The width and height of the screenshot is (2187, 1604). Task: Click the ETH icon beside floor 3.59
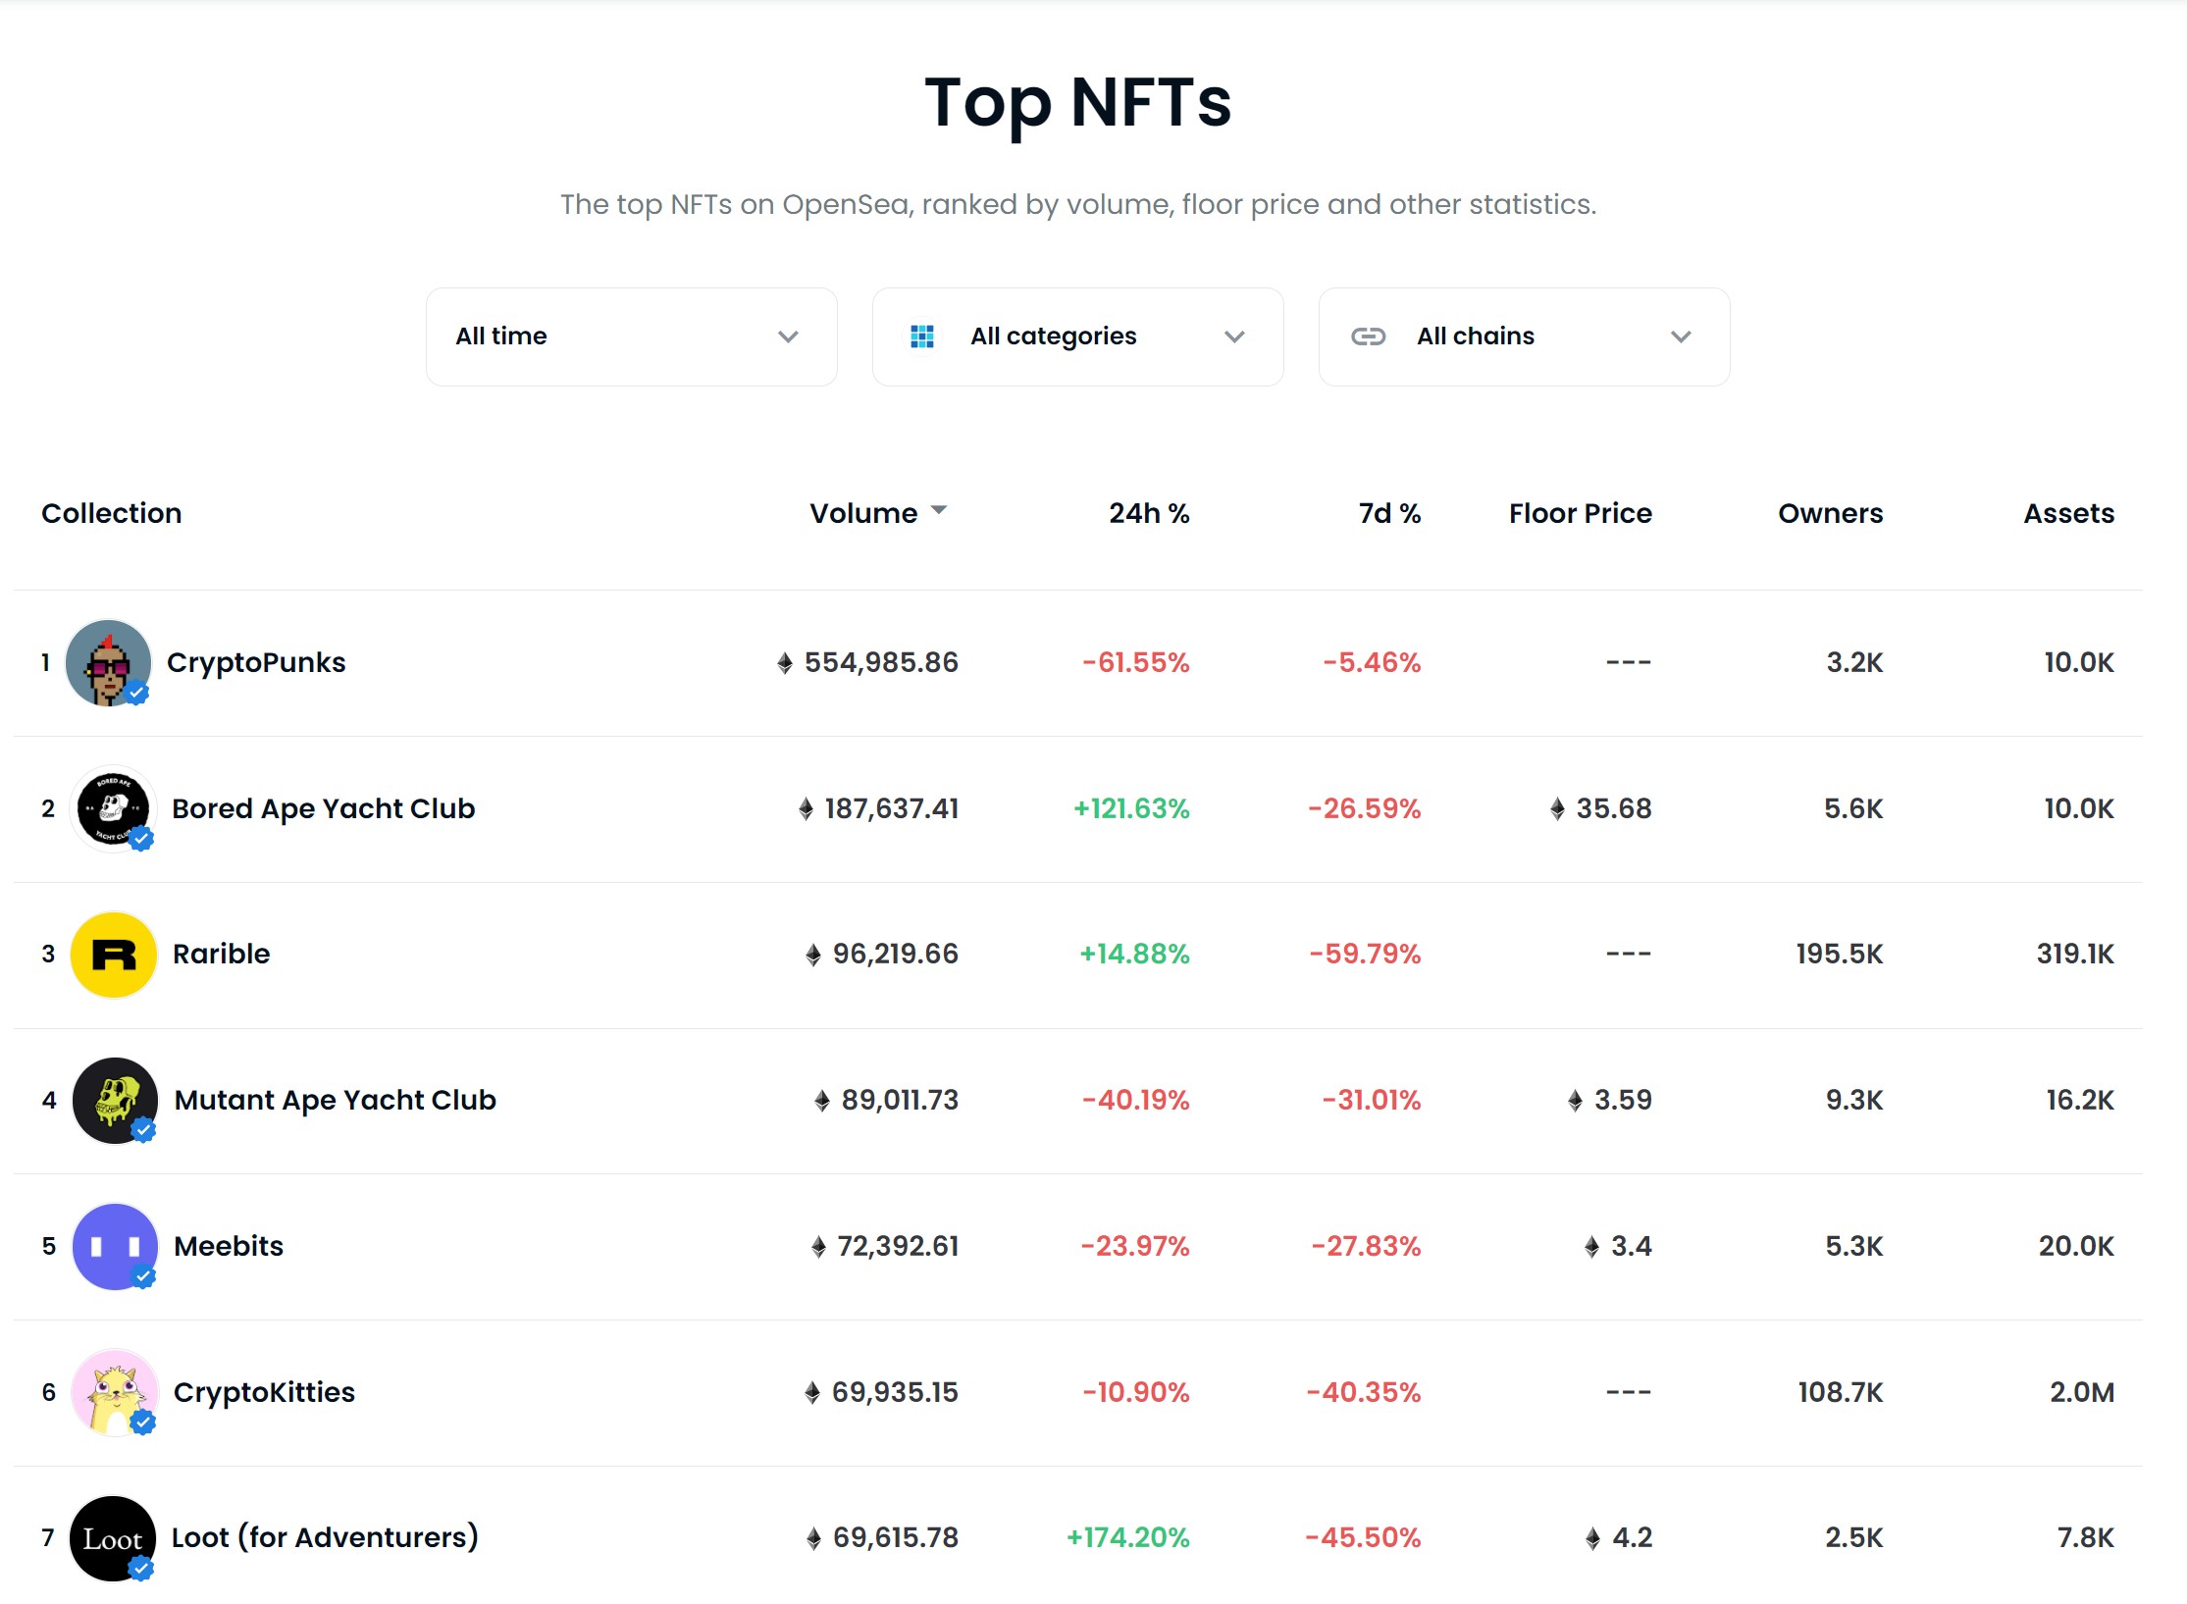pyautogui.click(x=1575, y=1101)
